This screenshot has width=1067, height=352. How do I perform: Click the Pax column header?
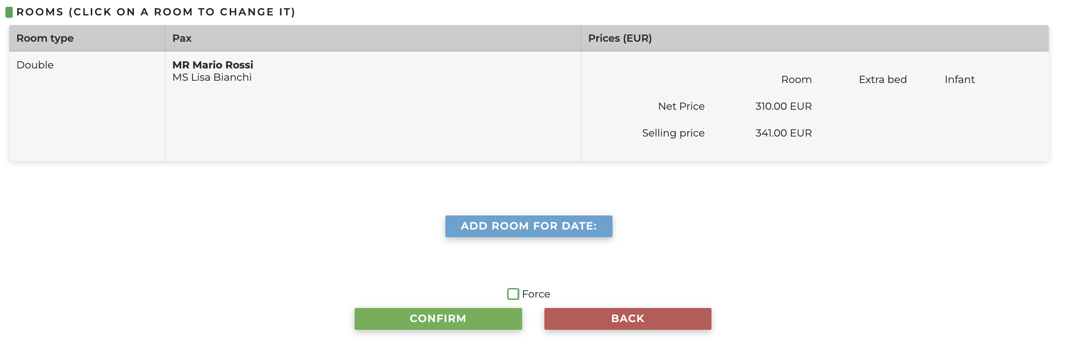(x=182, y=38)
